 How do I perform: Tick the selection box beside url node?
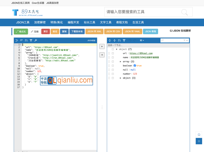(113, 53)
